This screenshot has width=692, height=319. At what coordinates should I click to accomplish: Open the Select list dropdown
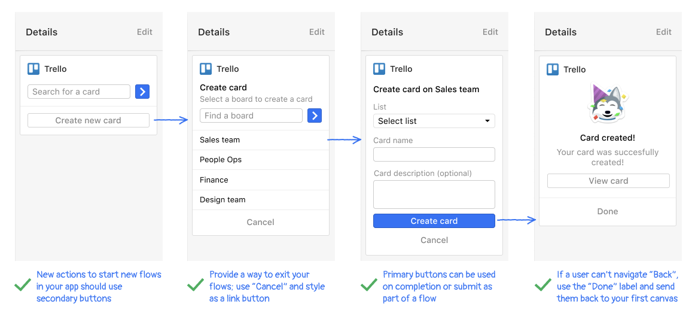[x=434, y=121]
